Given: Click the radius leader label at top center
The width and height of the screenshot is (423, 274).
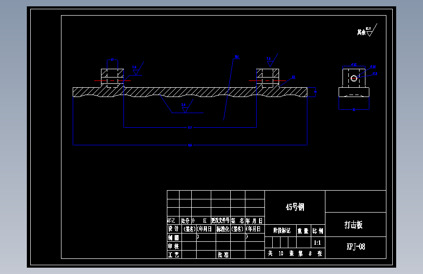Looking at the screenshot, I should (x=237, y=57).
